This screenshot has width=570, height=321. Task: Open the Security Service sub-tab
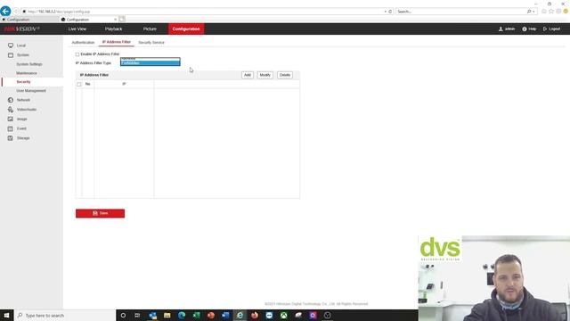(x=151, y=42)
